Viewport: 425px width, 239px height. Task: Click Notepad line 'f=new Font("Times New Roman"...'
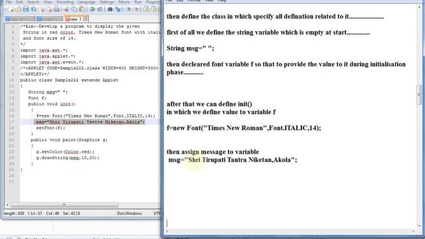244,128
